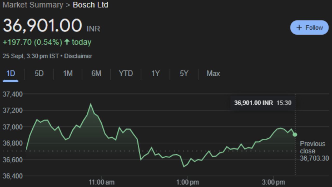Click the 37,200 y-axis label

(x=12, y=110)
